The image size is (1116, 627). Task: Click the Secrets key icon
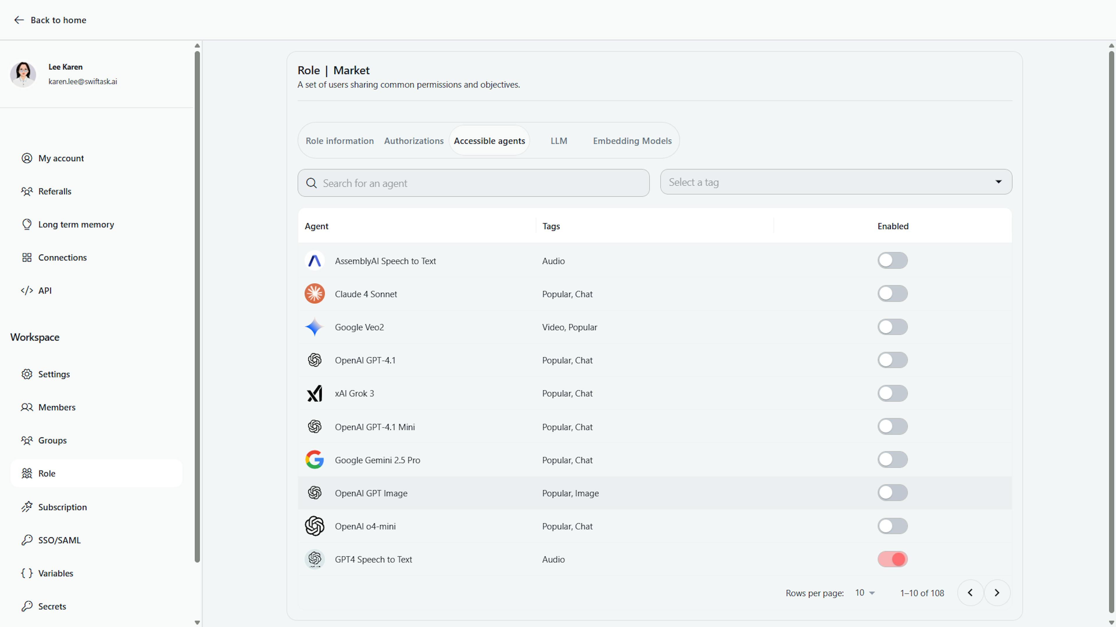(27, 606)
